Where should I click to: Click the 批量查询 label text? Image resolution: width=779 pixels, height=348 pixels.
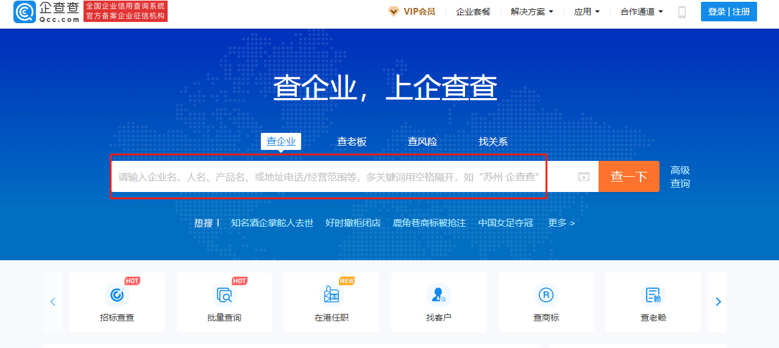224,318
